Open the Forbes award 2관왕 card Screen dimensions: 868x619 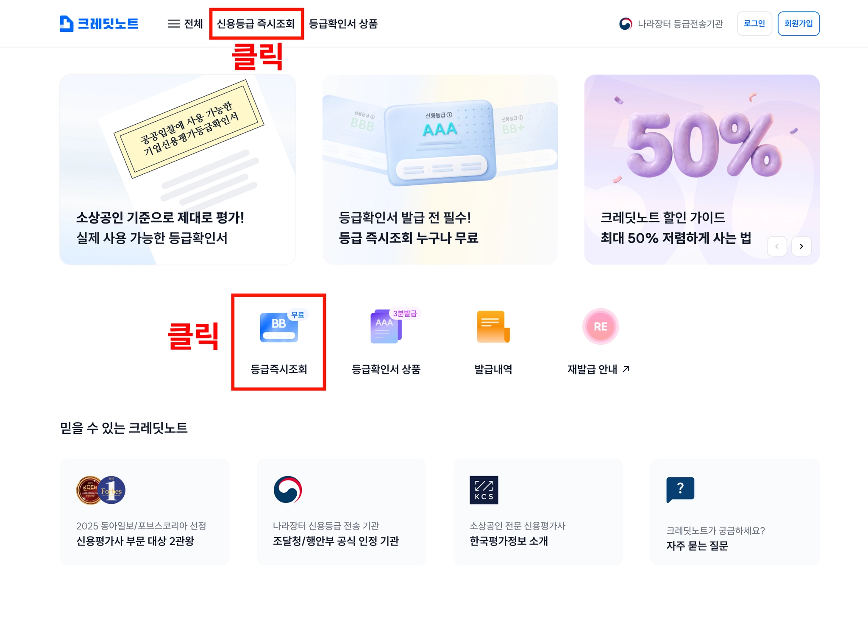[x=145, y=512]
